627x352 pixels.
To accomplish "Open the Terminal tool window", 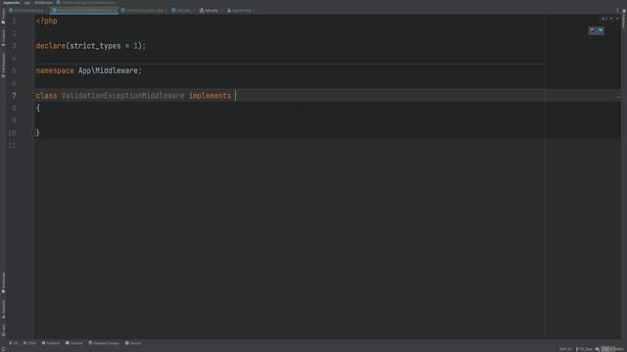I will (74, 343).
